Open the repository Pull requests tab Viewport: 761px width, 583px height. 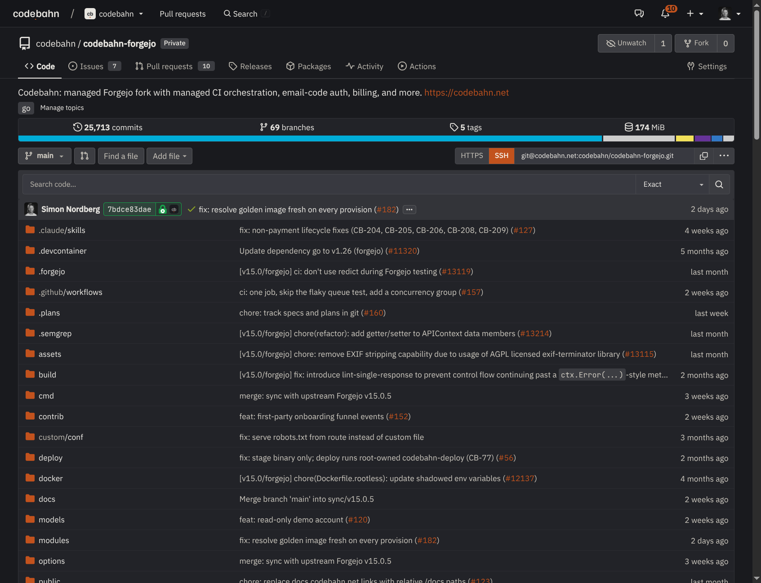[x=175, y=66]
